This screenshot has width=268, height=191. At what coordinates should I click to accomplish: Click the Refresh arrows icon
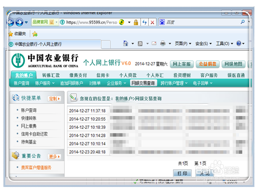point(145,23)
